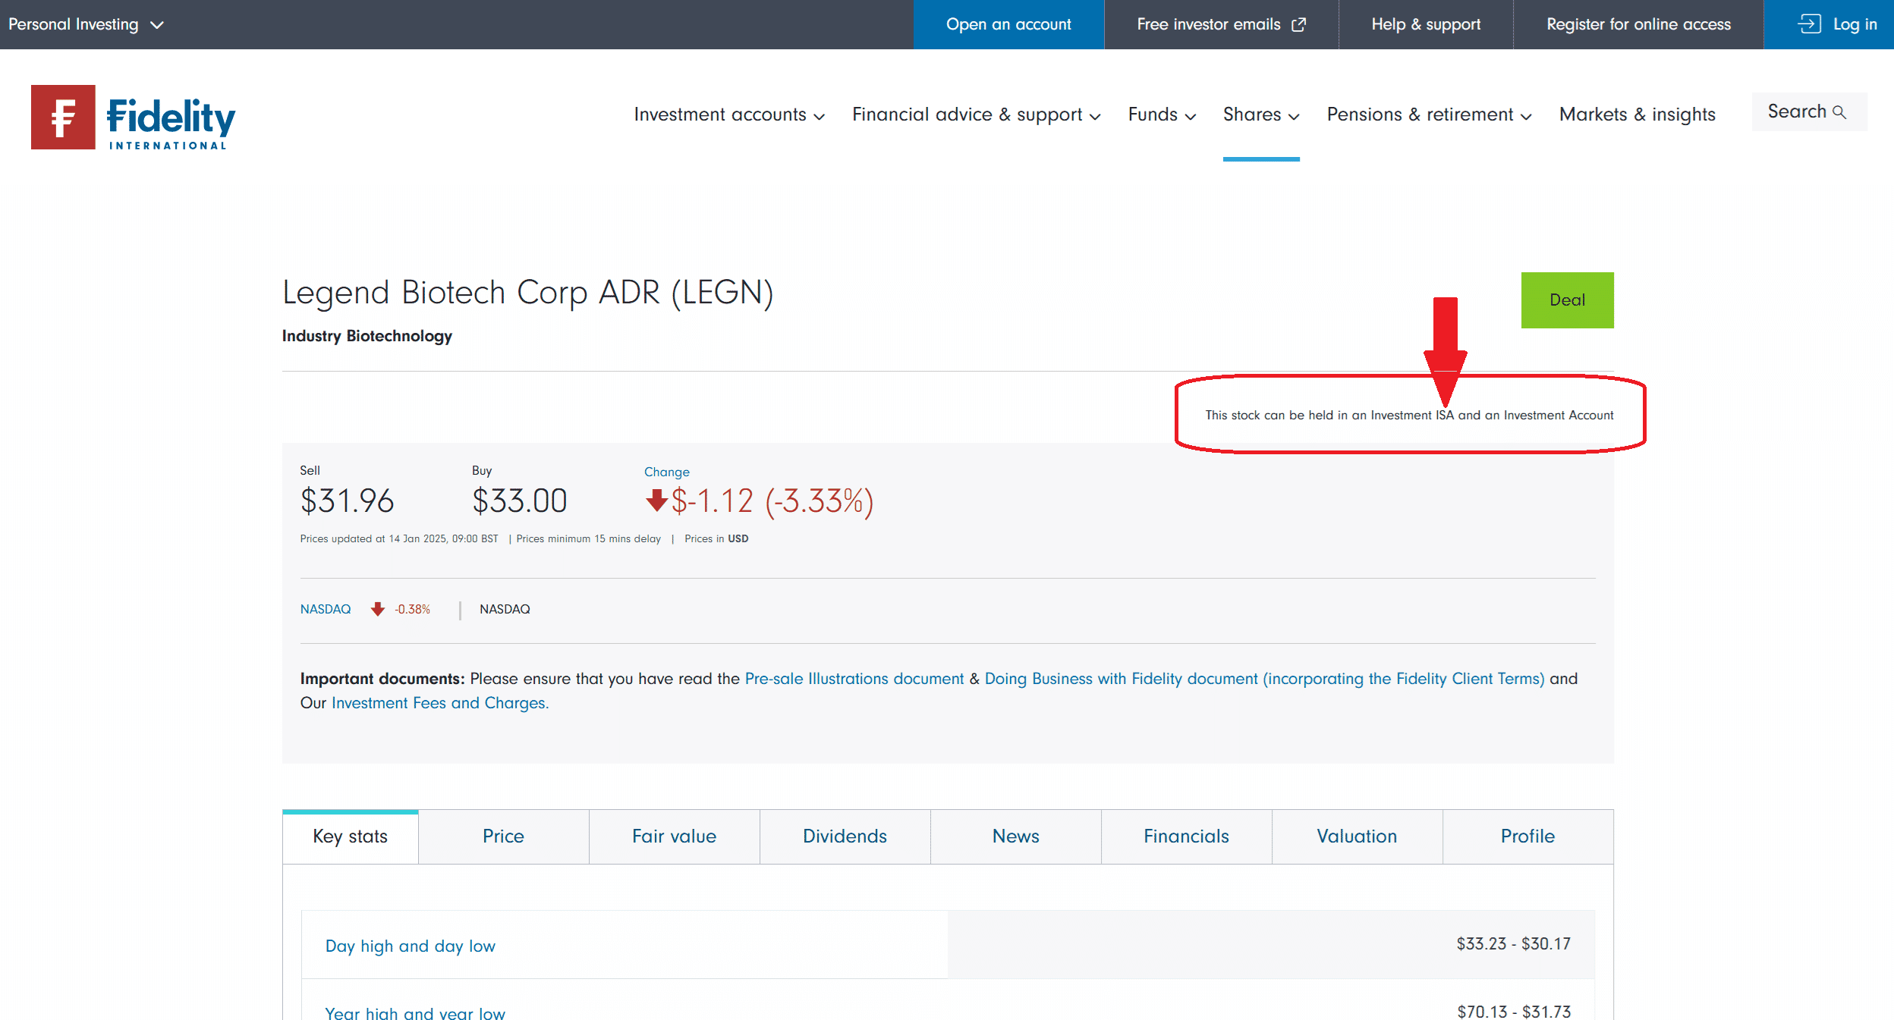The image size is (1894, 1020).
Task: Click the blue NASDAQ index link
Action: click(x=326, y=609)
